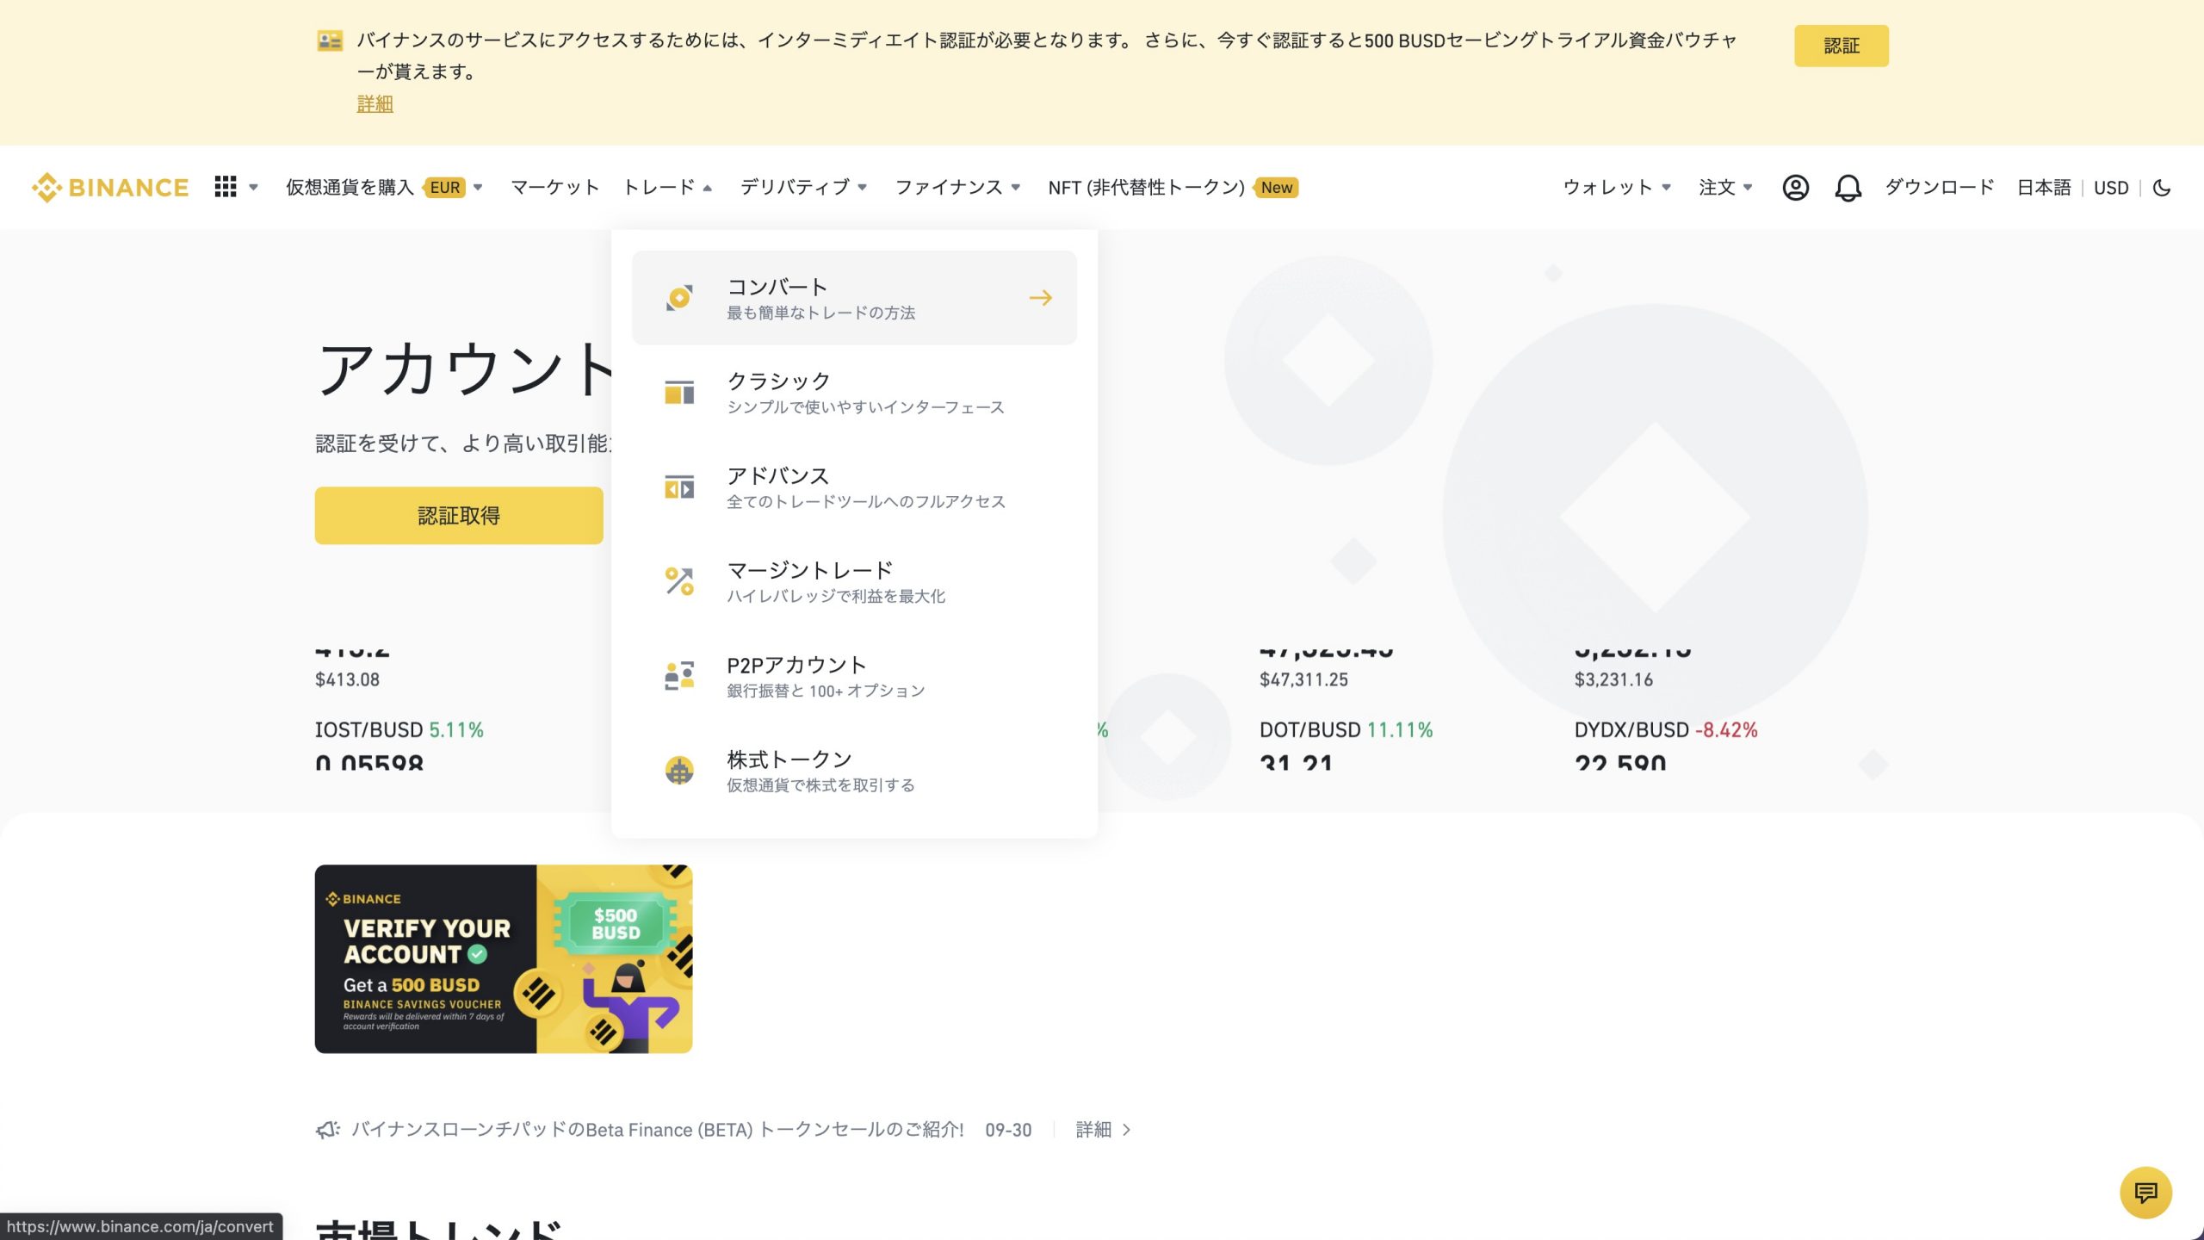Image resolution: width=2204 pixels, height=1240 pixels.
Task: Click the Verify Your Account 500 BUSD banner
Action: (503, 958)
